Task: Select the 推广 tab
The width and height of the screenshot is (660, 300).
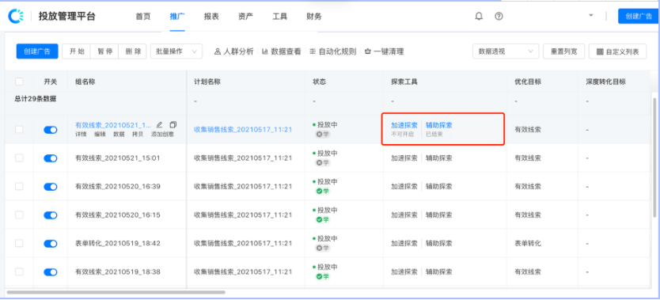Action: 177,17
